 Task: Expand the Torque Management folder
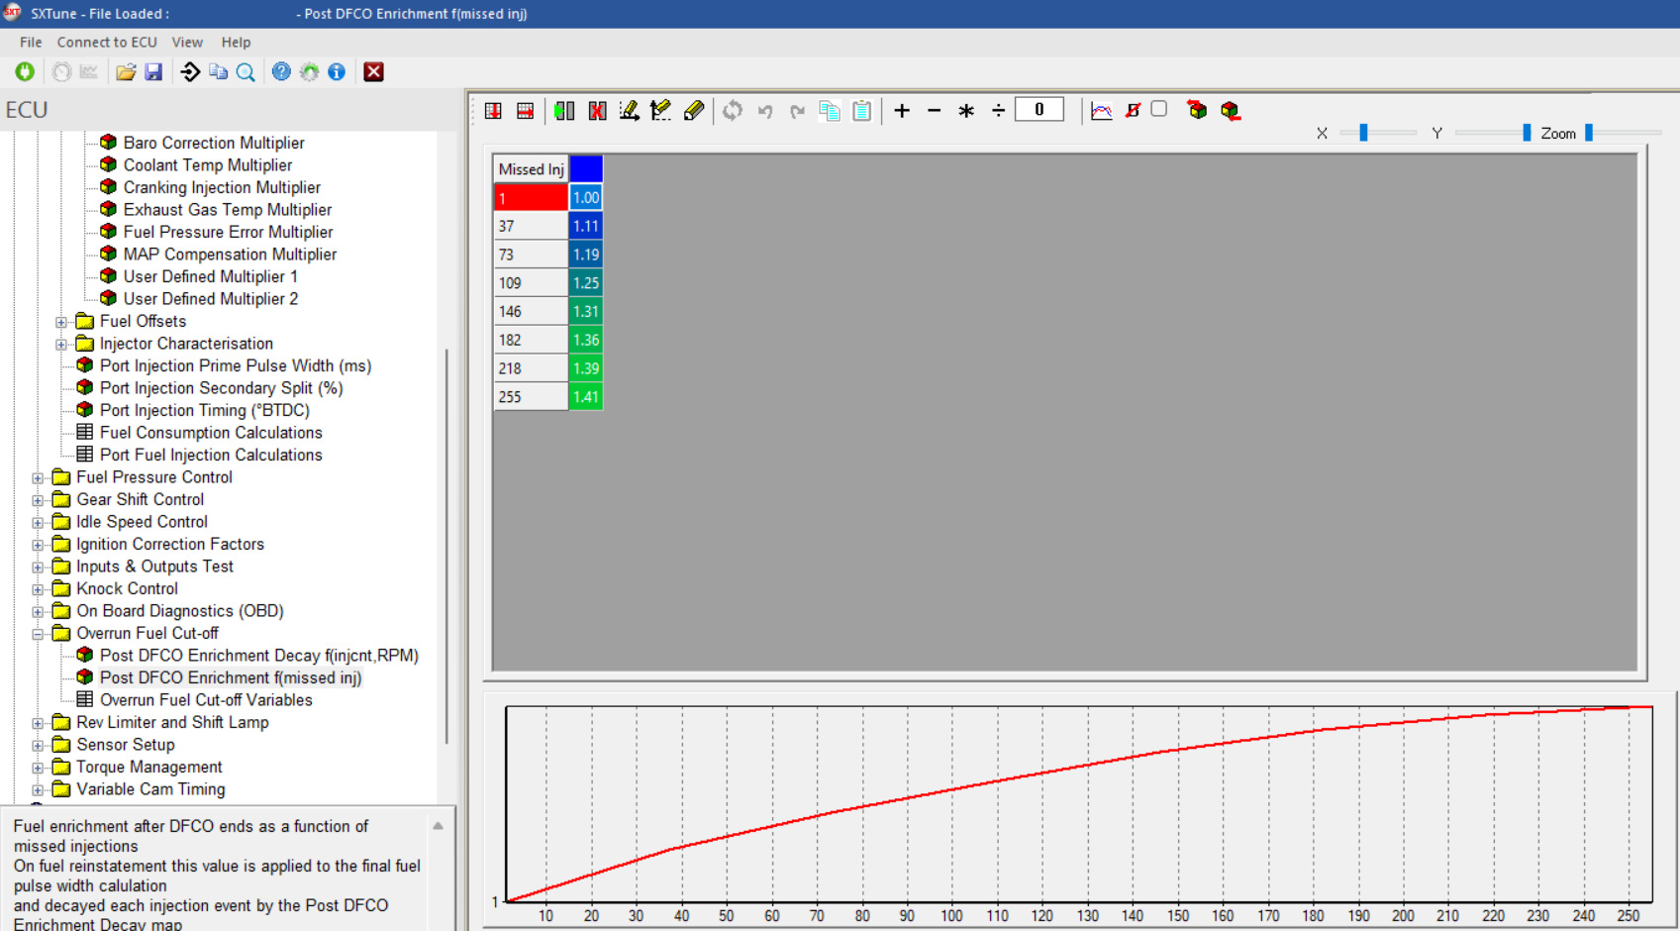coord(38,768)
